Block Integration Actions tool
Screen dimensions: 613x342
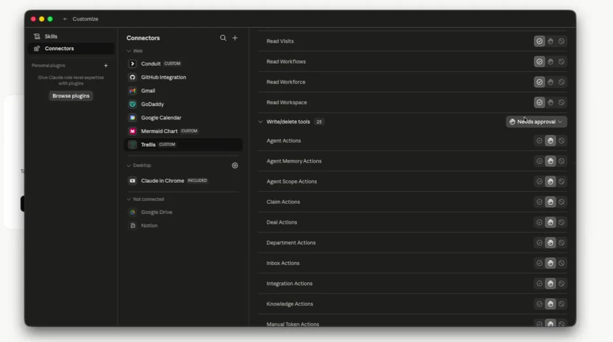pos(561,283)
